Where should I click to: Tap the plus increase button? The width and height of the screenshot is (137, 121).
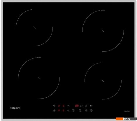point(80,110)
